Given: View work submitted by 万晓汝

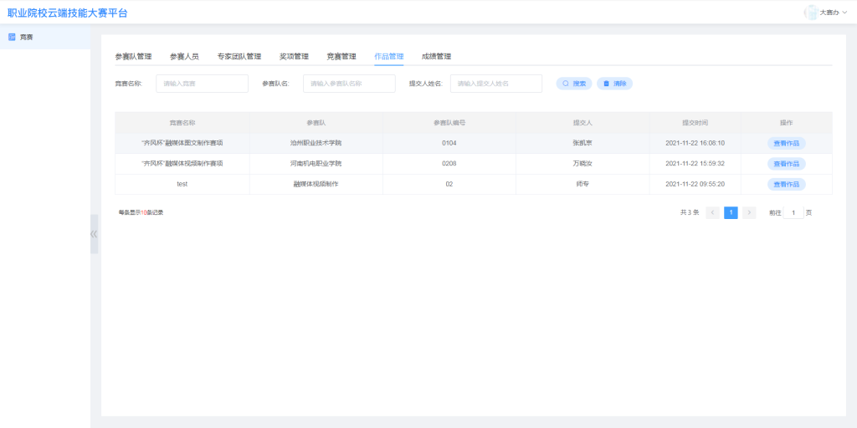Looking at the screenshot, I should [786, 164].
